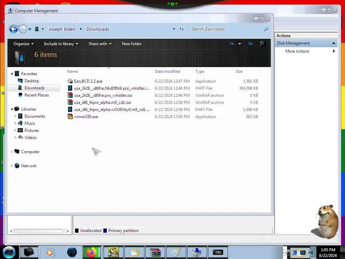Click the black Unallocated legend swatch
The width and height of the screenshot is (345, 259).
[x=76, y=231]
